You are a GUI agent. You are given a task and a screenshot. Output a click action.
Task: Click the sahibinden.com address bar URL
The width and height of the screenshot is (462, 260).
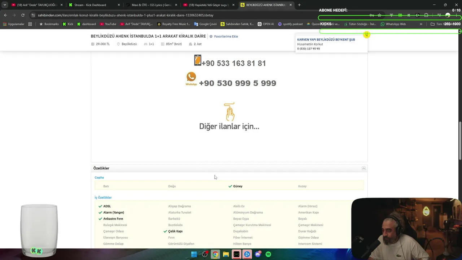[126, 15]
